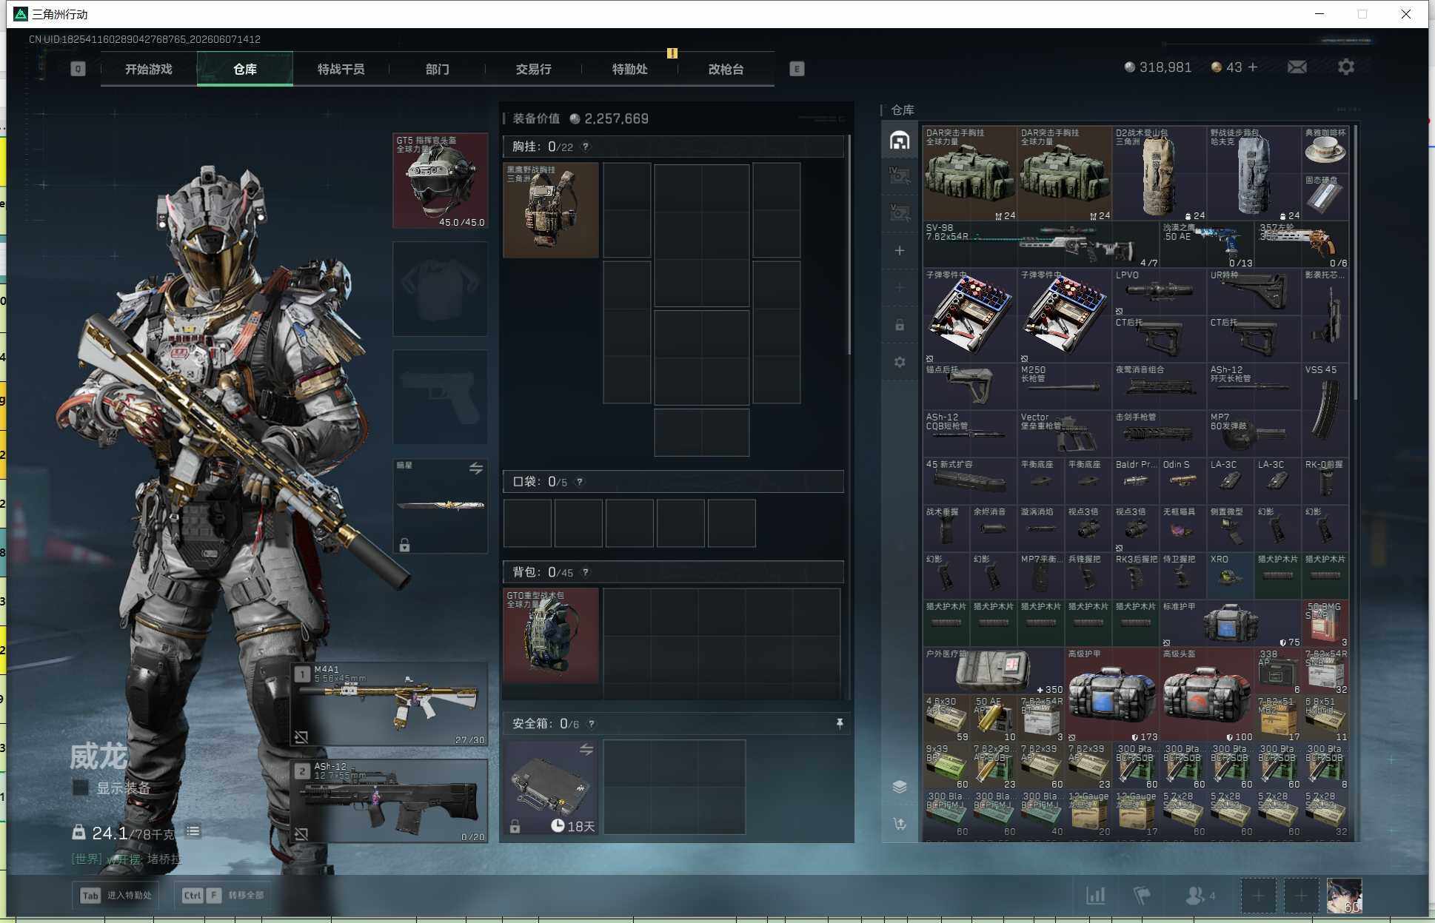The width and height of the screenshot is (1435, 923).
Task: Open the IV storage box sidebar icon
Action: 900,175
